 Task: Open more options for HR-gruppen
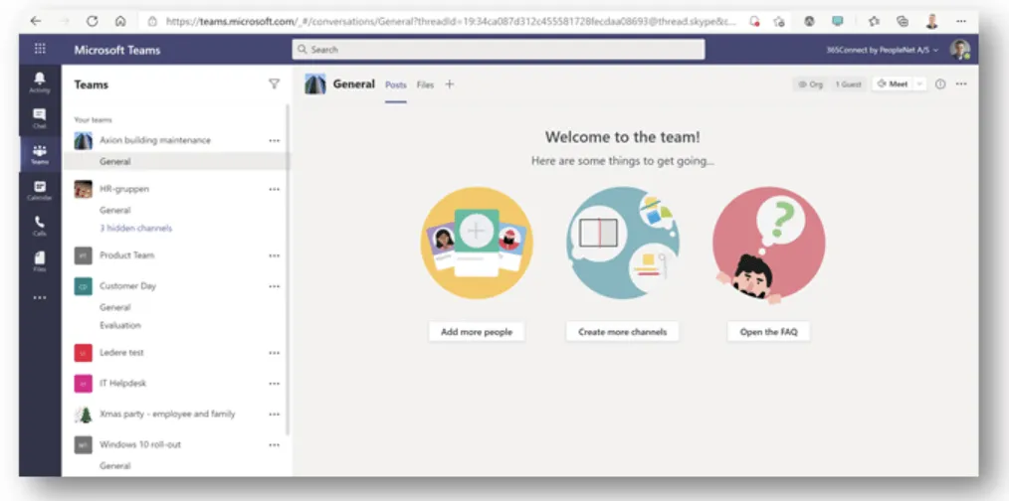[x=274, y=189]
